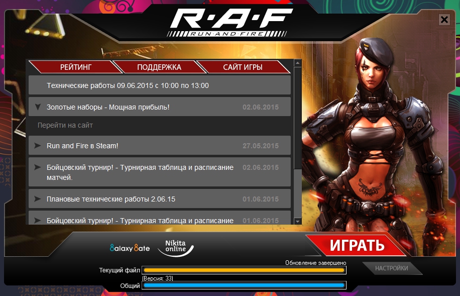Click the R·A·F Run and Fire logo
The width and height of the screenshot is (460, 296).
[x=231, y=22]
